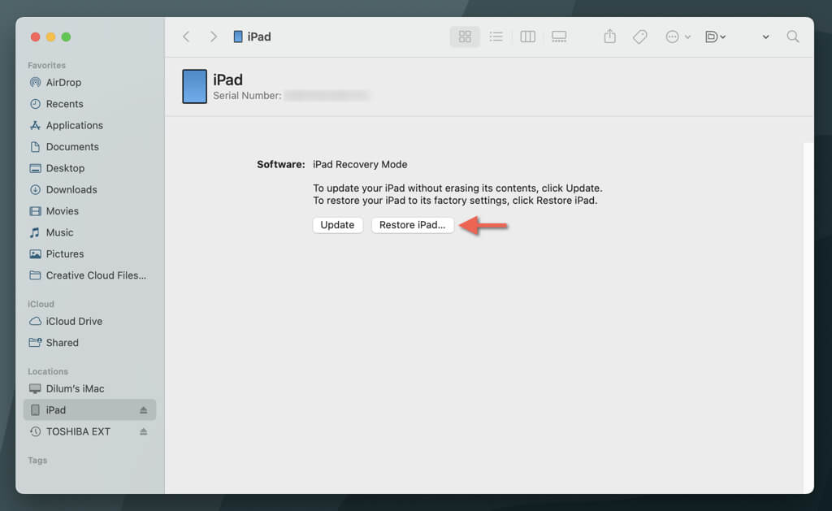Select Applications in Favorites

point(74,125)
